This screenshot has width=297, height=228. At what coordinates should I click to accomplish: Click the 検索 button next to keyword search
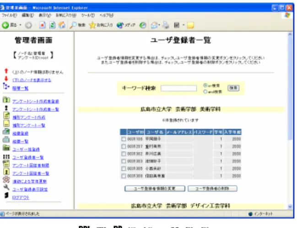[233, 88]
